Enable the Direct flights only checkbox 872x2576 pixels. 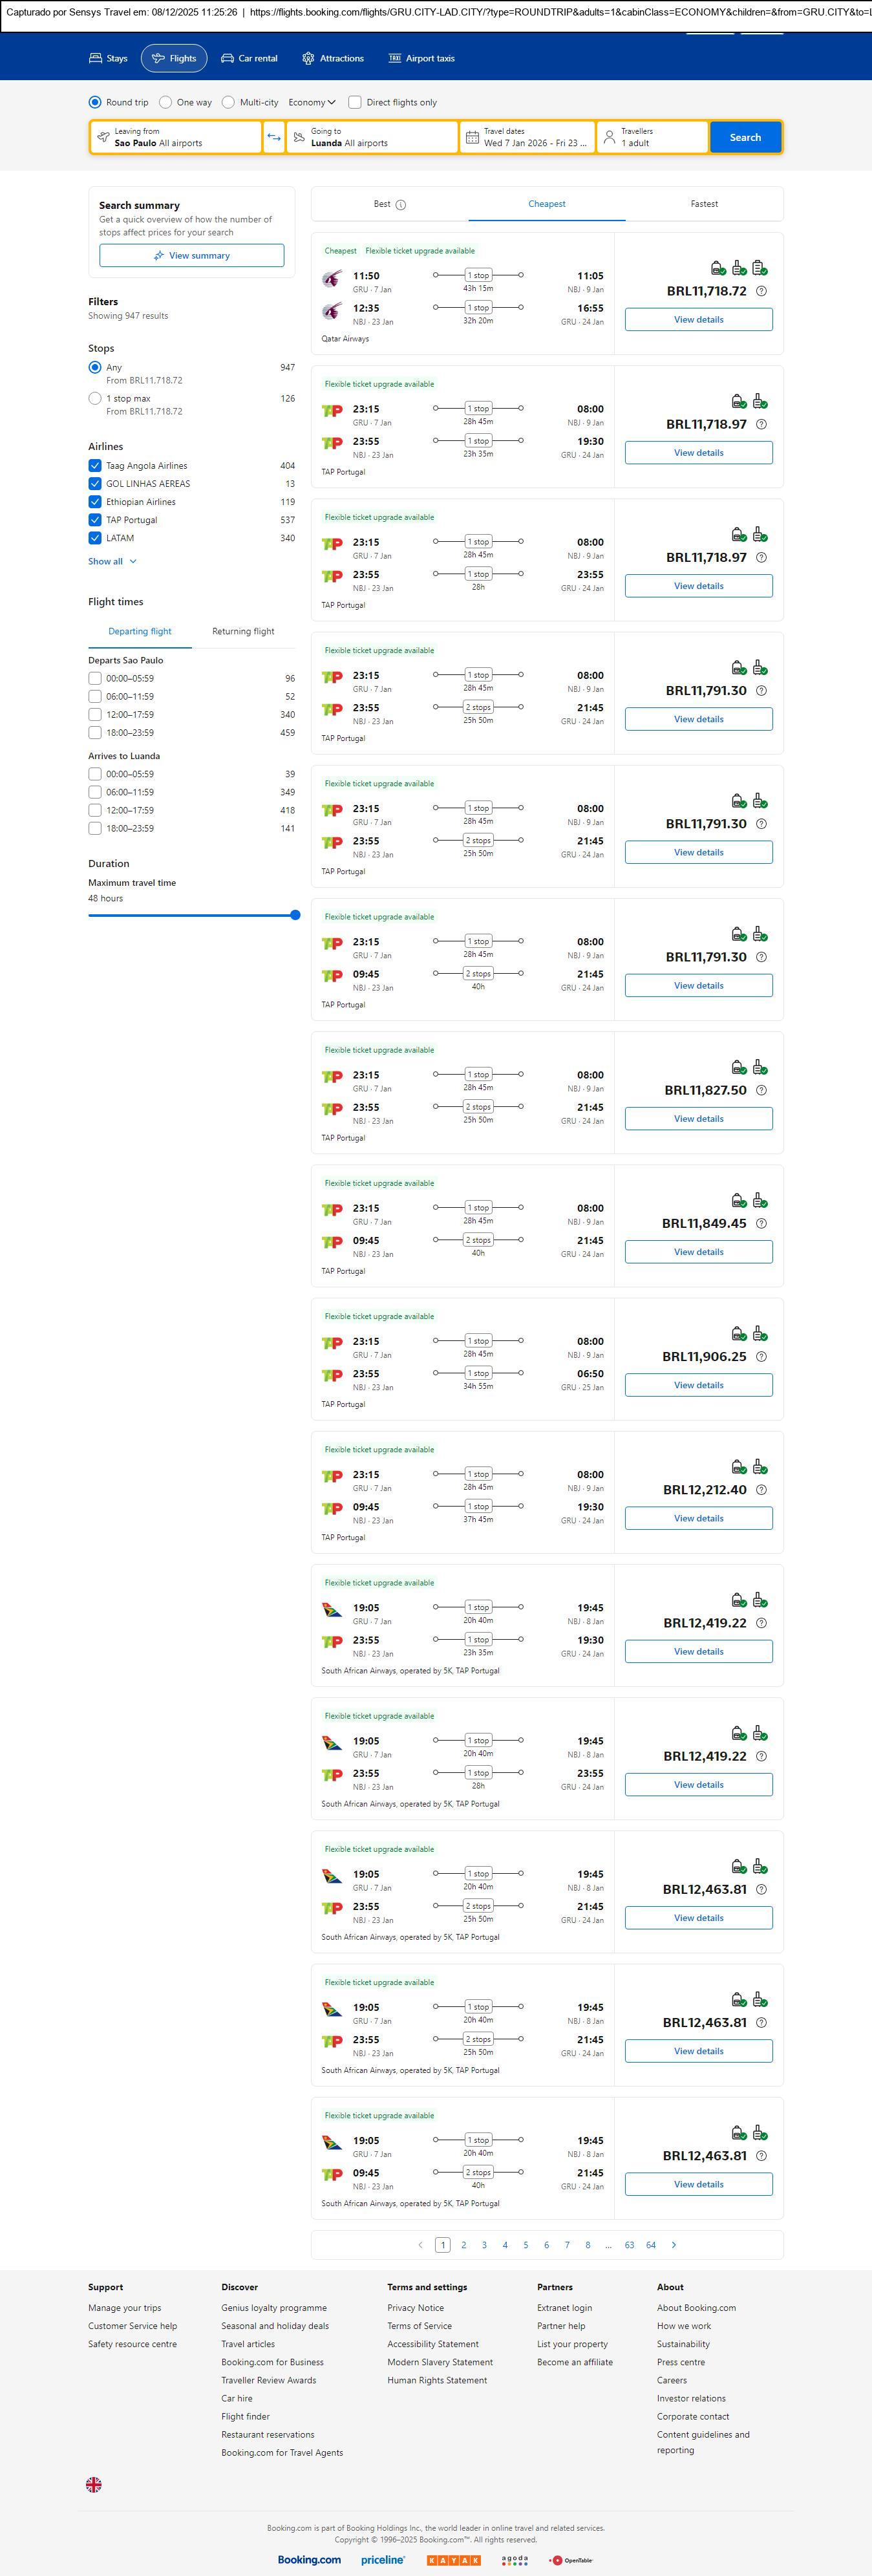(x=355, y=102)
